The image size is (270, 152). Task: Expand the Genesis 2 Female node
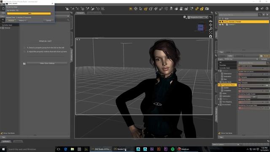tap(225, 22)
